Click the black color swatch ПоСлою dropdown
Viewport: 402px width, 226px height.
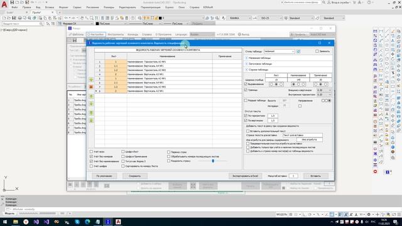click(112, 24)
